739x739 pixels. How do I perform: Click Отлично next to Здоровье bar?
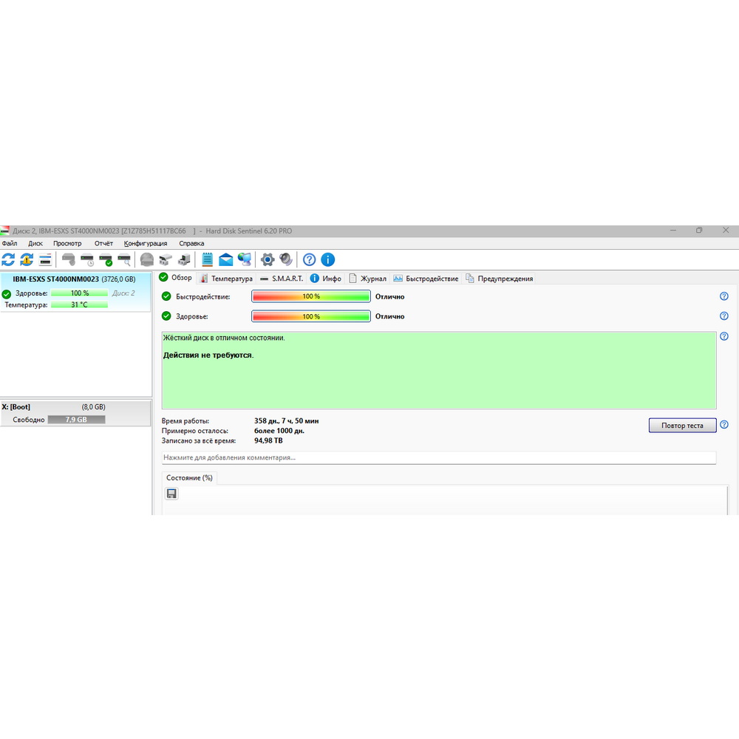389,316
